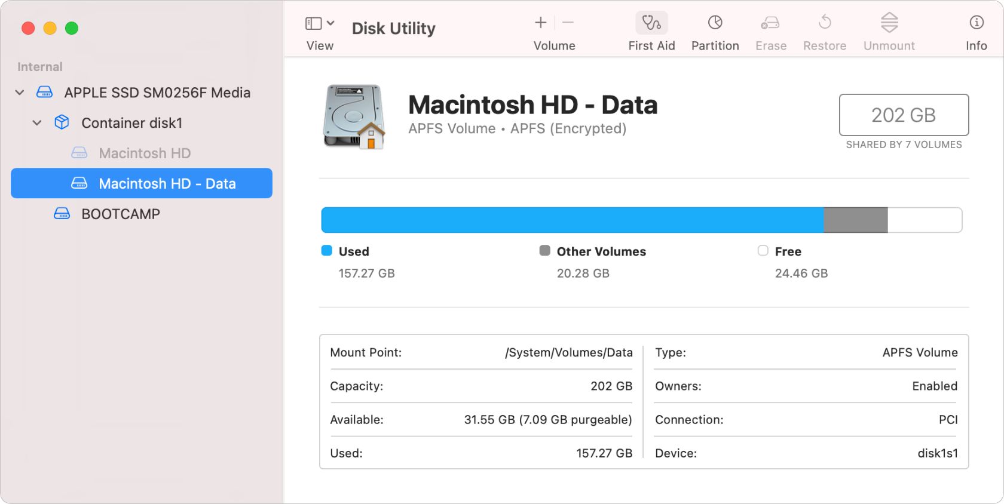The width and height of the screenshot is (1004, 504).
Task: Select Macintosh HD volume in sidebar
Action: tap(144, 153)
